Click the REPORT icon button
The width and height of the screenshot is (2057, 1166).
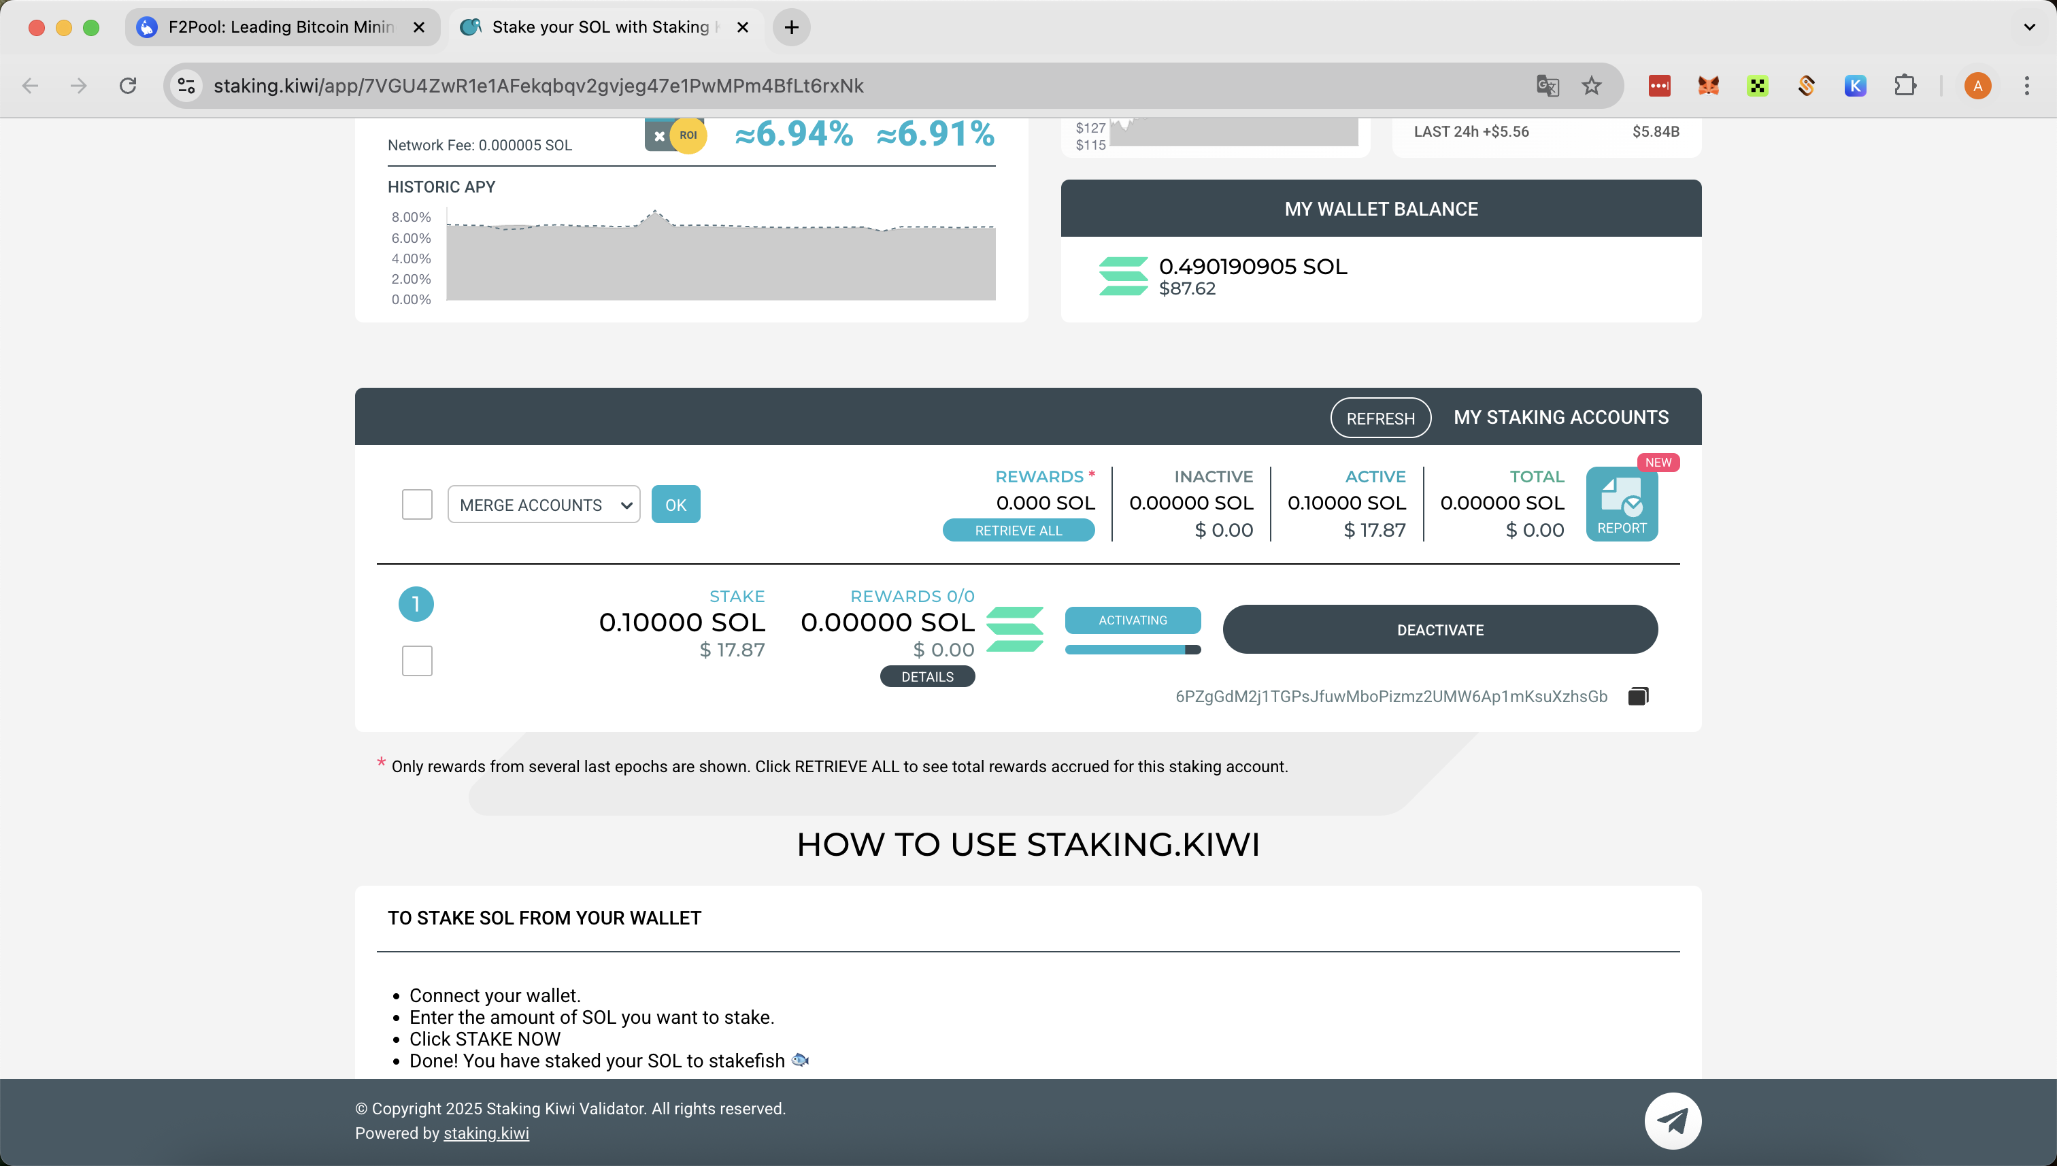coord(1622,503)
